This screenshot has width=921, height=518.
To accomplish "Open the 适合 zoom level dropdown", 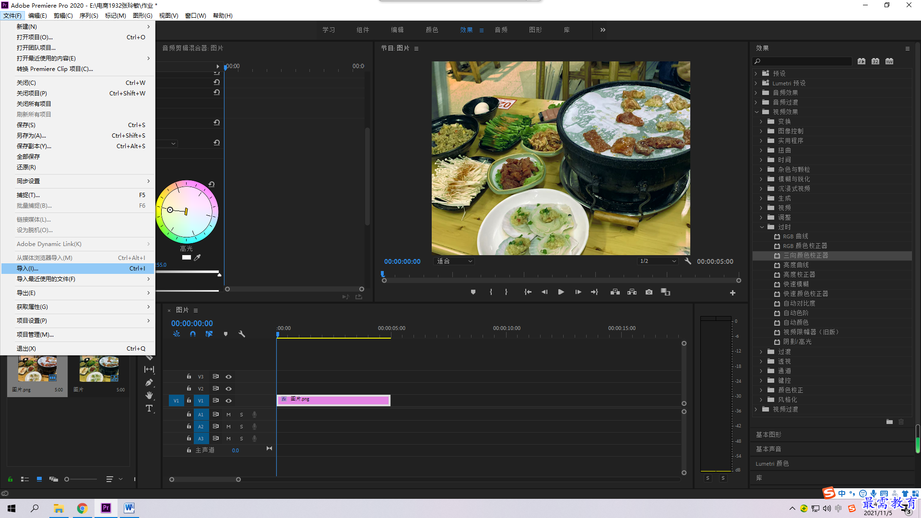I will pos(454,261).
